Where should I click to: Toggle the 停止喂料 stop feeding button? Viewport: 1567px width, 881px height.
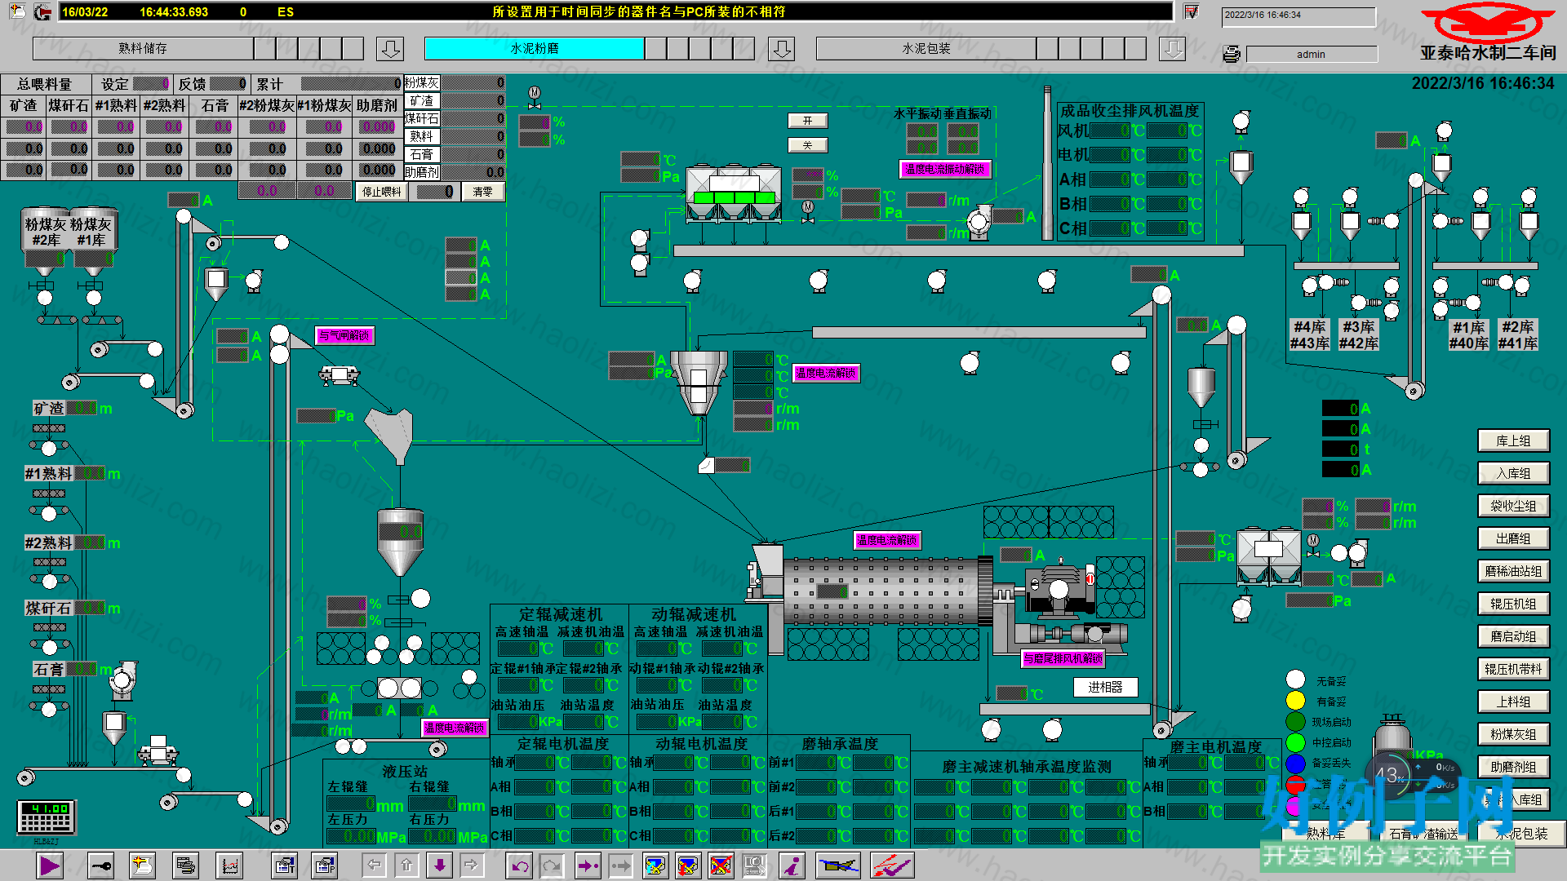(x=382, y=192)
